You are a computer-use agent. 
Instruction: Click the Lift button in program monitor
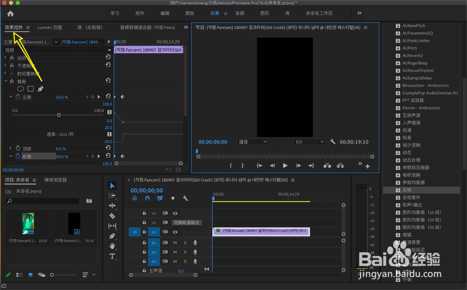point(327,165)
